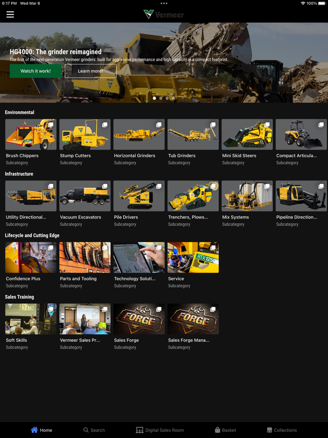Select the Confidence Plus title text
This screenshot has height=438, width=328.
tap(23, 279)
